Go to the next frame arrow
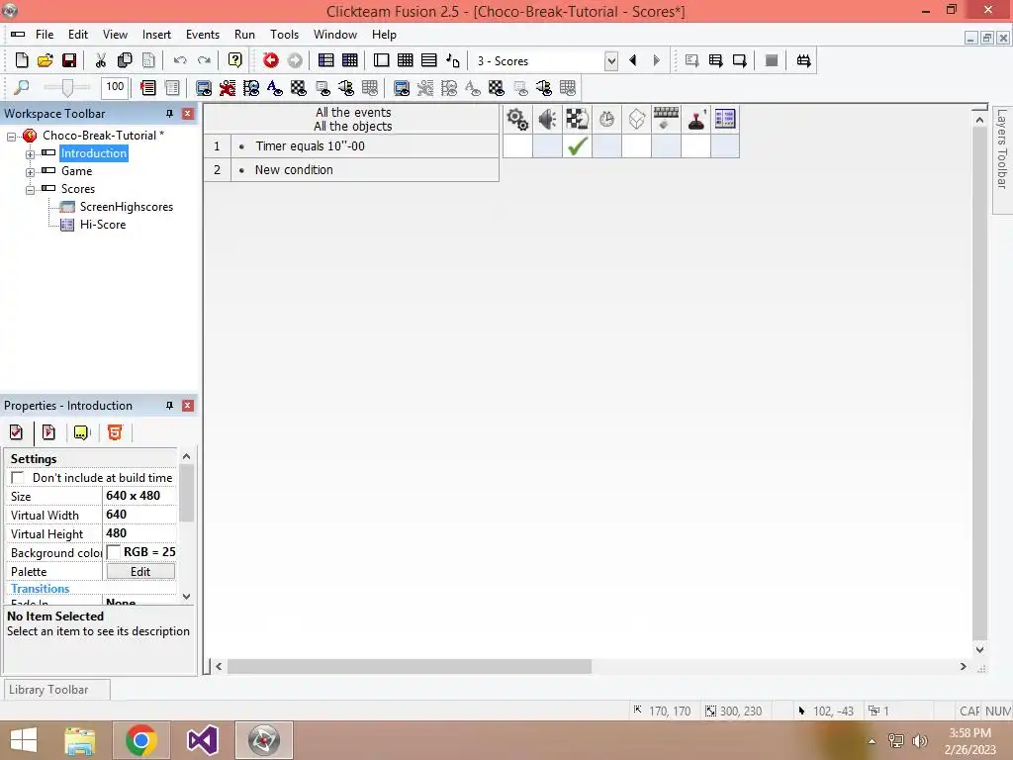1013x760 pixels. click(x=657, y=60)
